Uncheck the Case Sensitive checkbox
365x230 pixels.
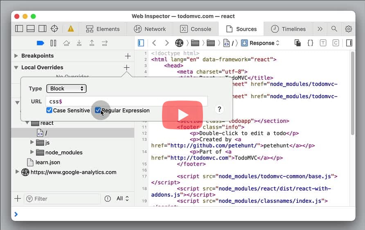49,110
